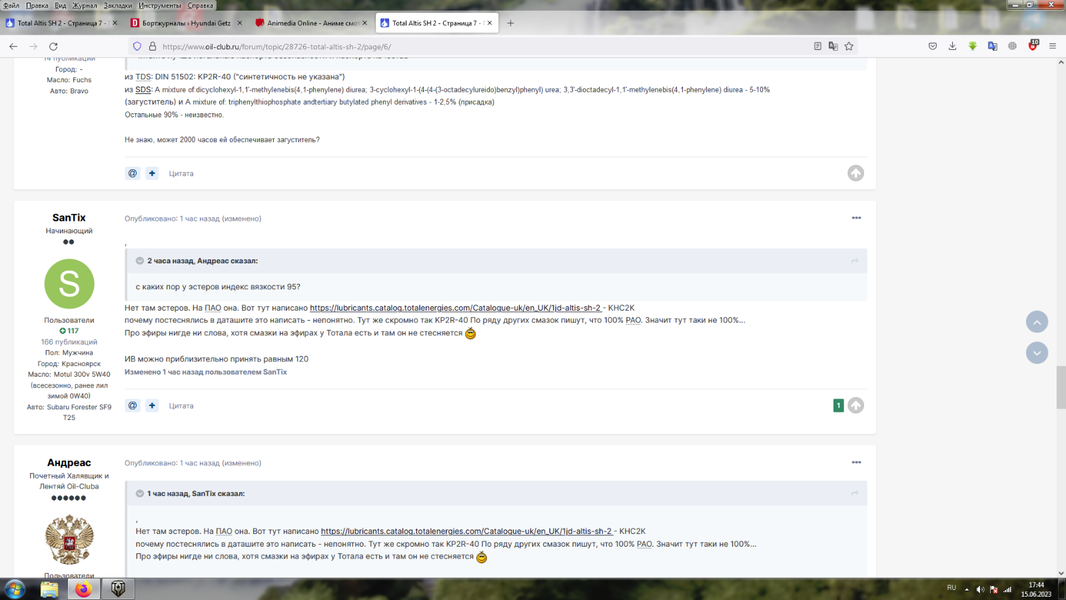Upvote the top post about TDS
This screenshot has width=1066, height=600.
click(x=856, y=173)
